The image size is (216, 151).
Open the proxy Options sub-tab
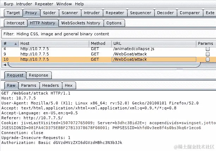(x=114, y=23)
